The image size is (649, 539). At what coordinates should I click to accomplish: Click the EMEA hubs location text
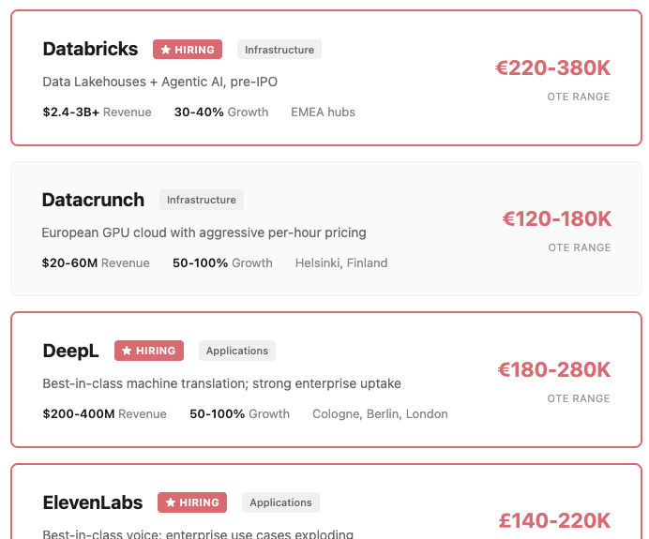point(323,112)
